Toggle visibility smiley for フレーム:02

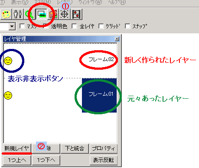click(x=8, y=61)
